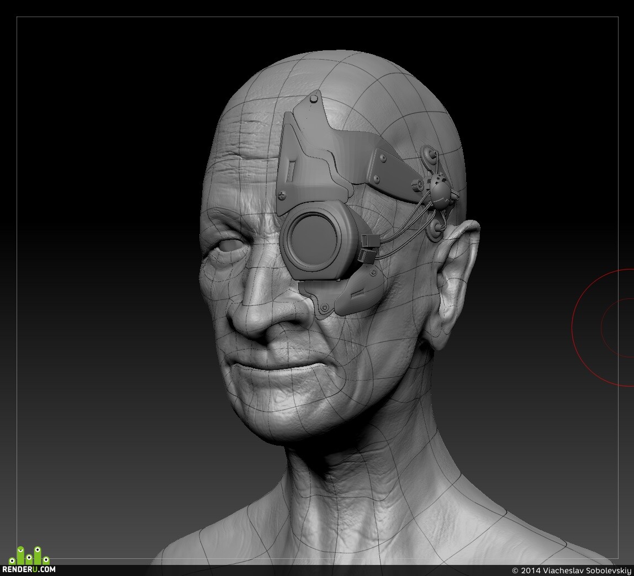Click the red brush cursor circle

point(603,327)
